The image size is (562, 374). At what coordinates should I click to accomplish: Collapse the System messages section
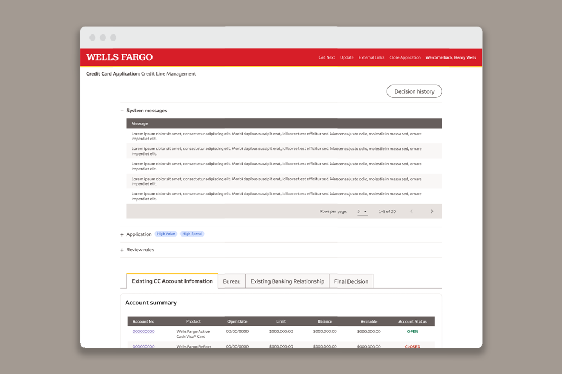point(122,111)
